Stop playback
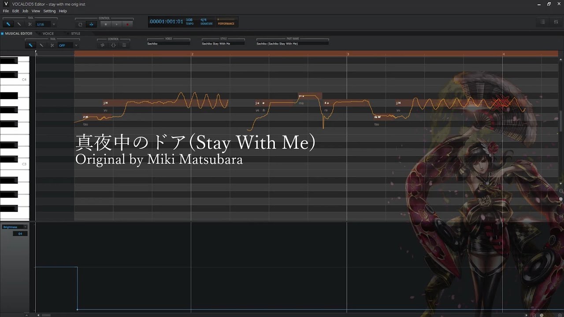This screenshot has height=317, width=564. click(x=106, y=24)
